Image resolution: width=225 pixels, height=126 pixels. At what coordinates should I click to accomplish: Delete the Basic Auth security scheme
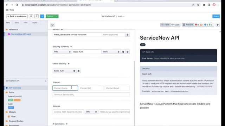(x=127, y=52)
